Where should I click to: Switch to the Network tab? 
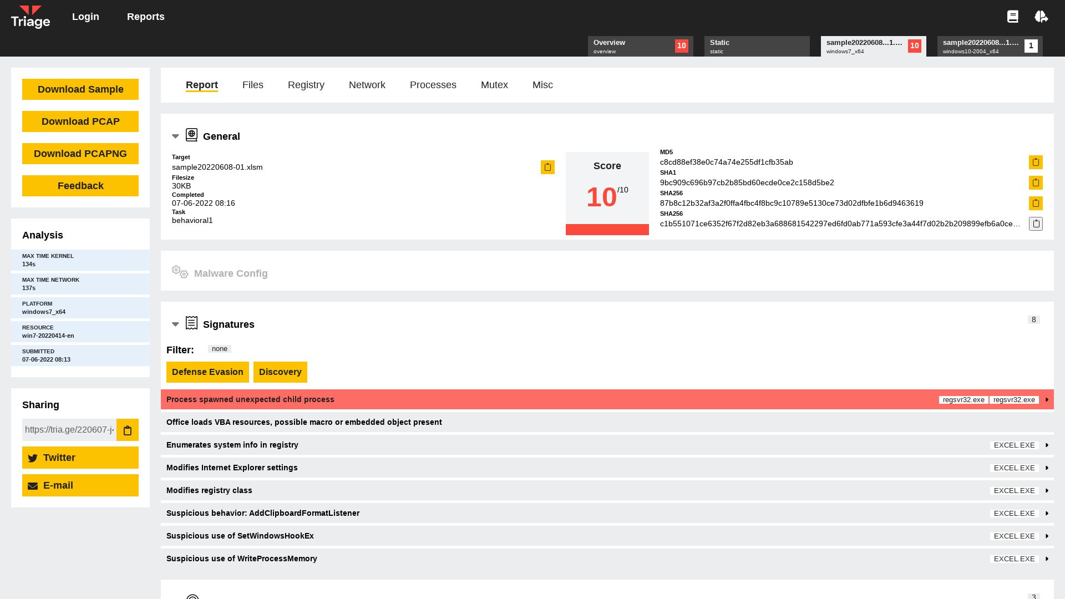click(x=367, y=85)
